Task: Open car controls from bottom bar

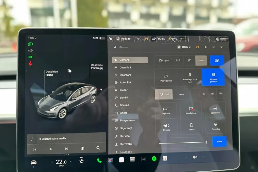Action: coord(34,163)
